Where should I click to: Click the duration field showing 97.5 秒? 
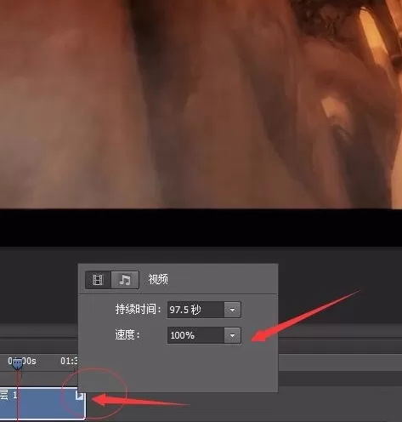coord(195,310)
